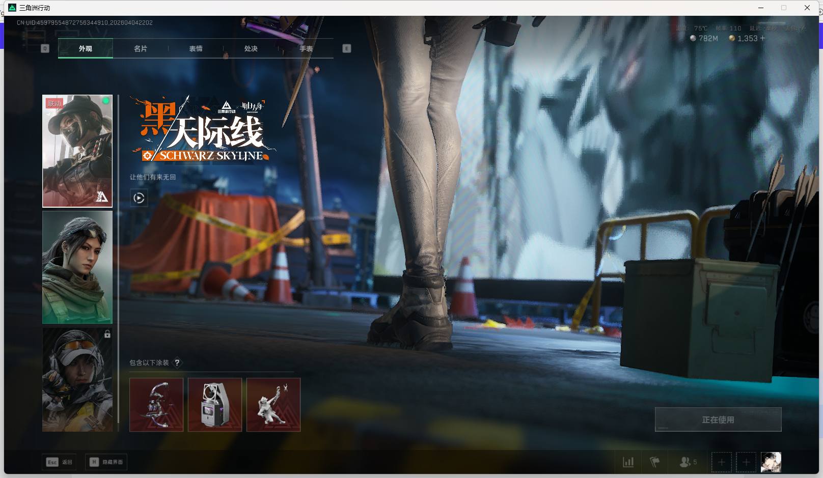The height and width of the screenshot is (478, 823).
Task: Click the 联动 tag on first skin
Action: click(54, 103)
